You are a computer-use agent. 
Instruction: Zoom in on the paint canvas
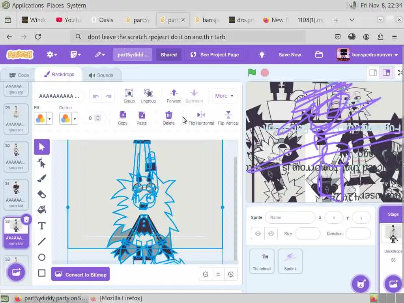pyautogui.click(x=231, y=275)
